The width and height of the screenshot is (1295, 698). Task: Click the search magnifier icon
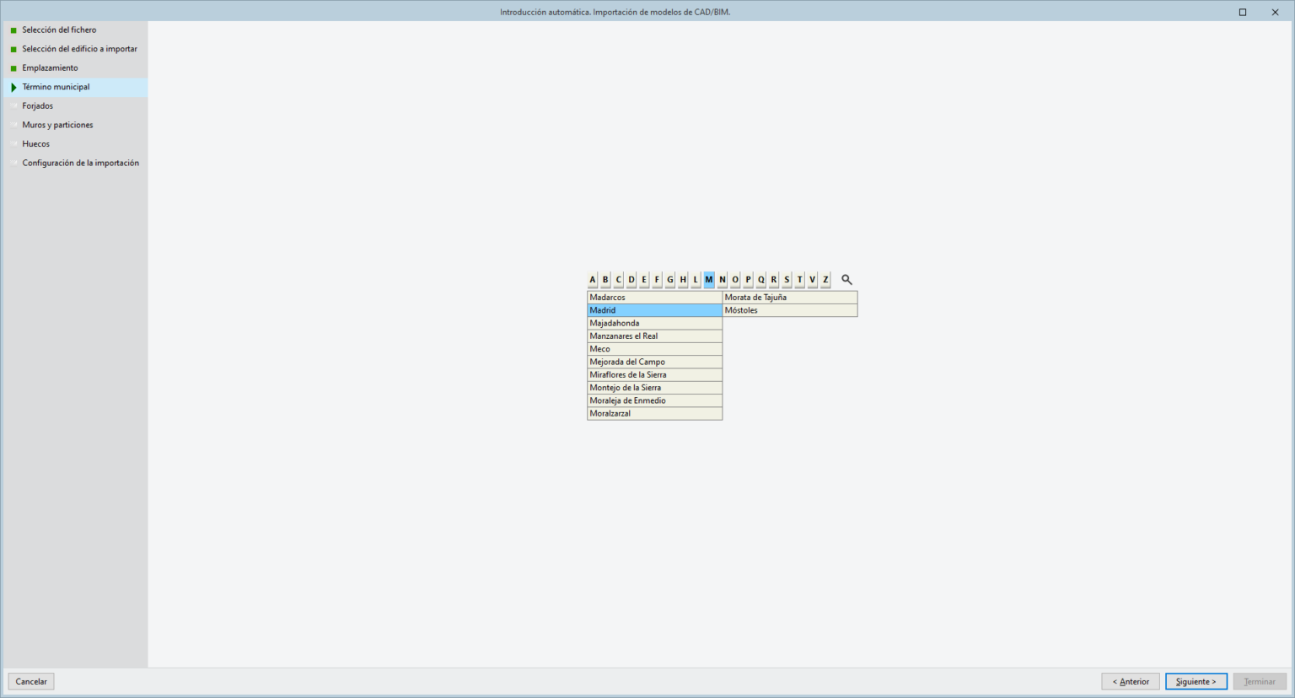click(x=846, y=279)
